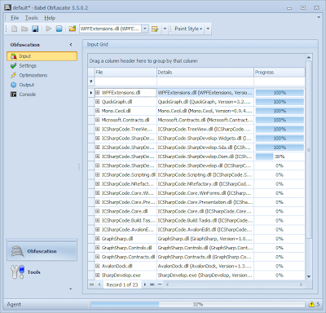Click the WPFExtensions.dll 100% progress bar
This screenshot has height=313, width=326.
click(x=280, y=93)
